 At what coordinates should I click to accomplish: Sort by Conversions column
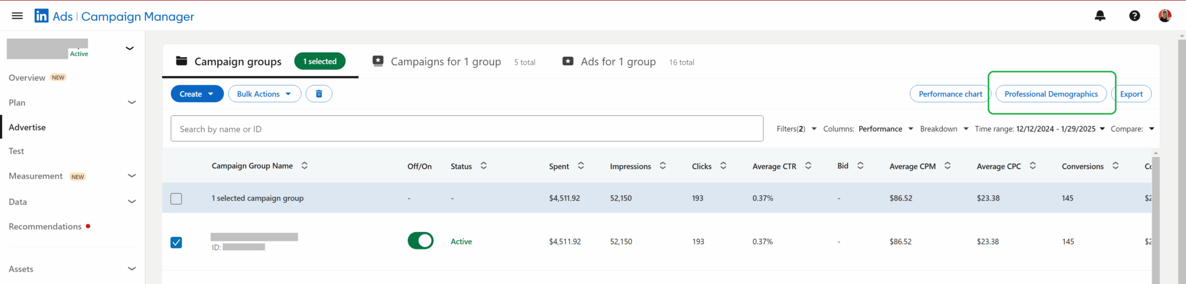[1115, 166]
